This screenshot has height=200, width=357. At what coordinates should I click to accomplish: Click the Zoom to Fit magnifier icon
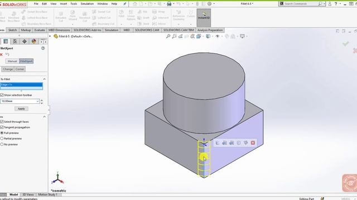click(x=168, y=36)
